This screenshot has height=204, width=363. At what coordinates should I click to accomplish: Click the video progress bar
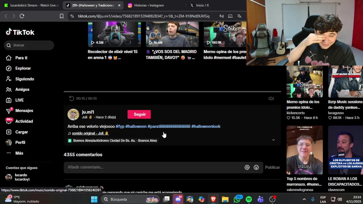pos(172,92)
